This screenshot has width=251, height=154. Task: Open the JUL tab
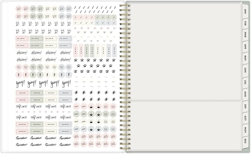[245, 82]
